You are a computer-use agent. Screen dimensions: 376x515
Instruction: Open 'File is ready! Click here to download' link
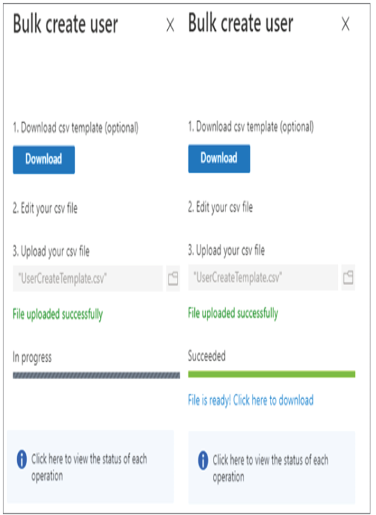coord(250,401)
